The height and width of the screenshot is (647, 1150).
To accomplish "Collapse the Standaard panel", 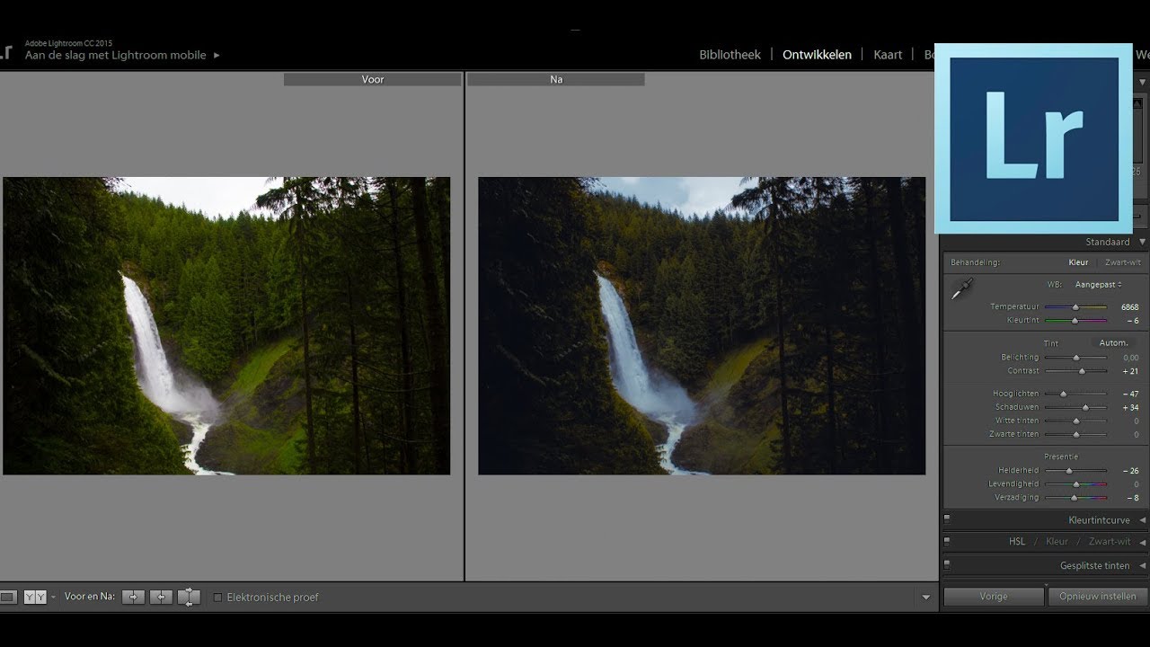I will tap(1143, 242).
